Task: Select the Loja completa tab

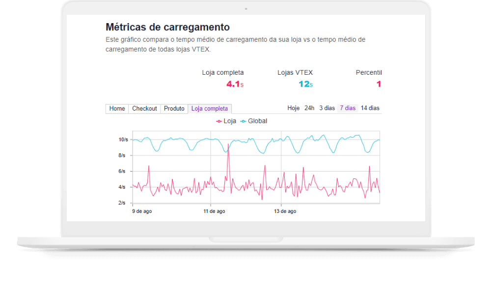Action: click(210, 109)
